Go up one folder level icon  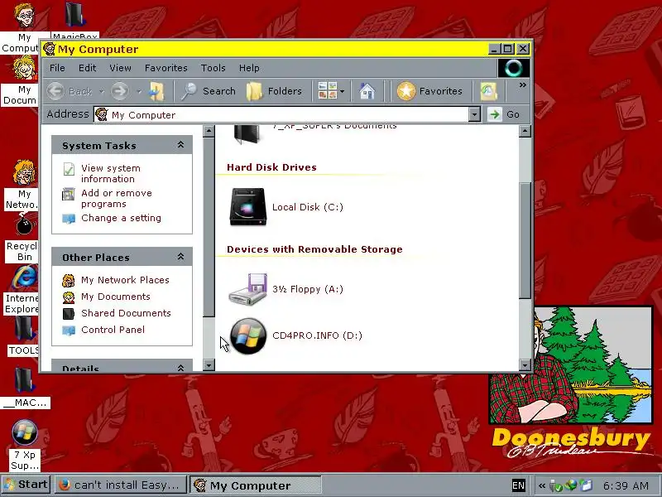tap(156, 91)
